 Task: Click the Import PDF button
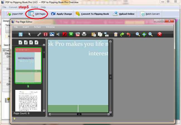coord(15,14)
